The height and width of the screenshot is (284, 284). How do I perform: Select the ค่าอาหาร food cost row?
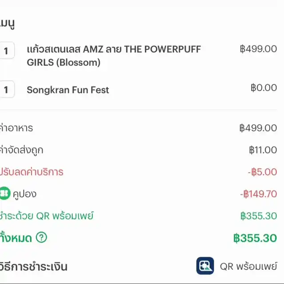(138, 128)
